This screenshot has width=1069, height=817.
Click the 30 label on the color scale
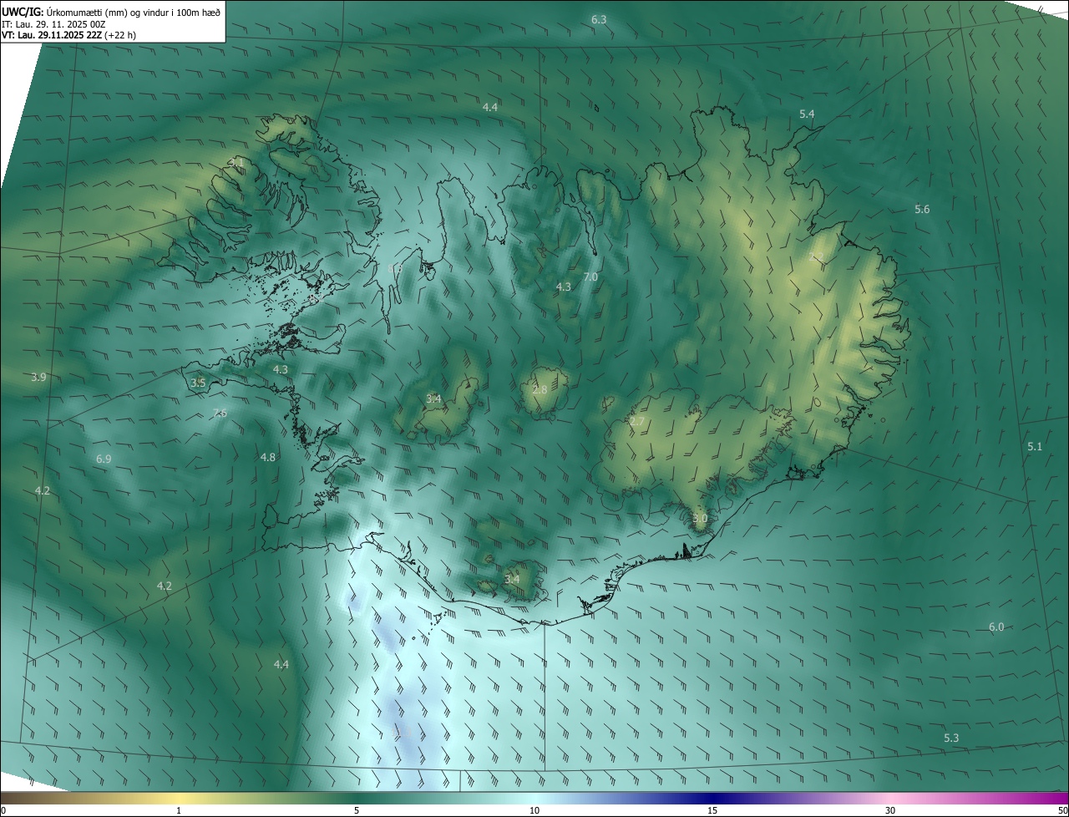(890, 810)
